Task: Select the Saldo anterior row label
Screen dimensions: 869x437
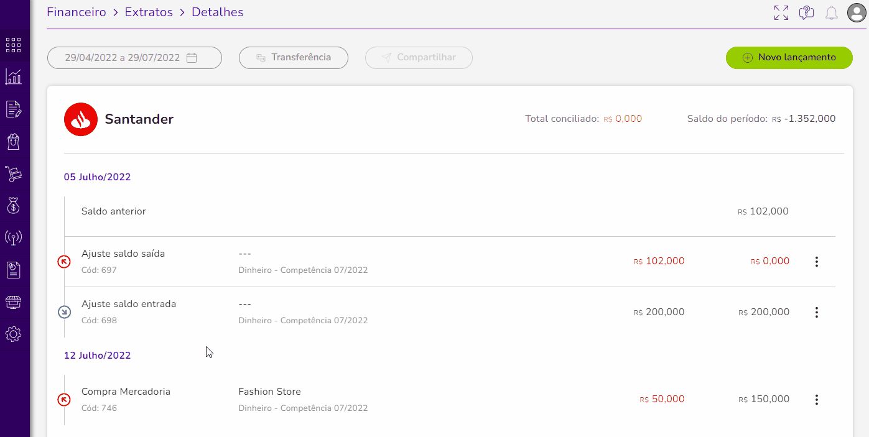Action: [114, 211]
